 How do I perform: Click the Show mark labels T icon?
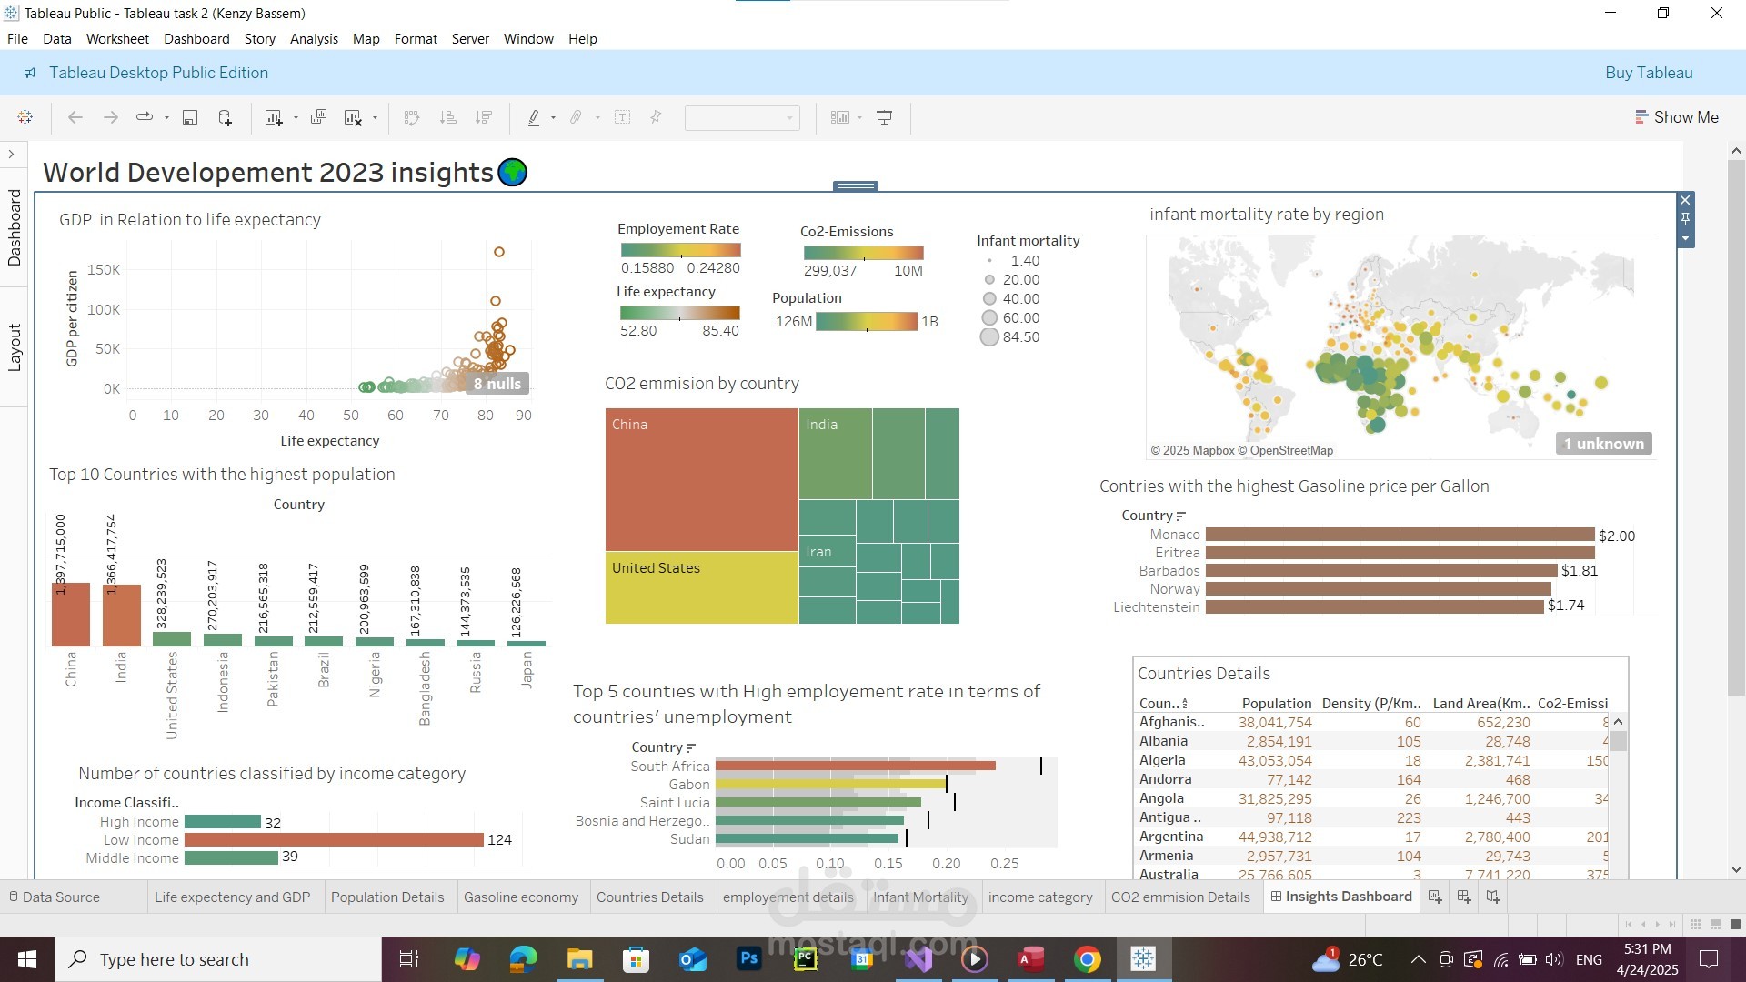623,117
